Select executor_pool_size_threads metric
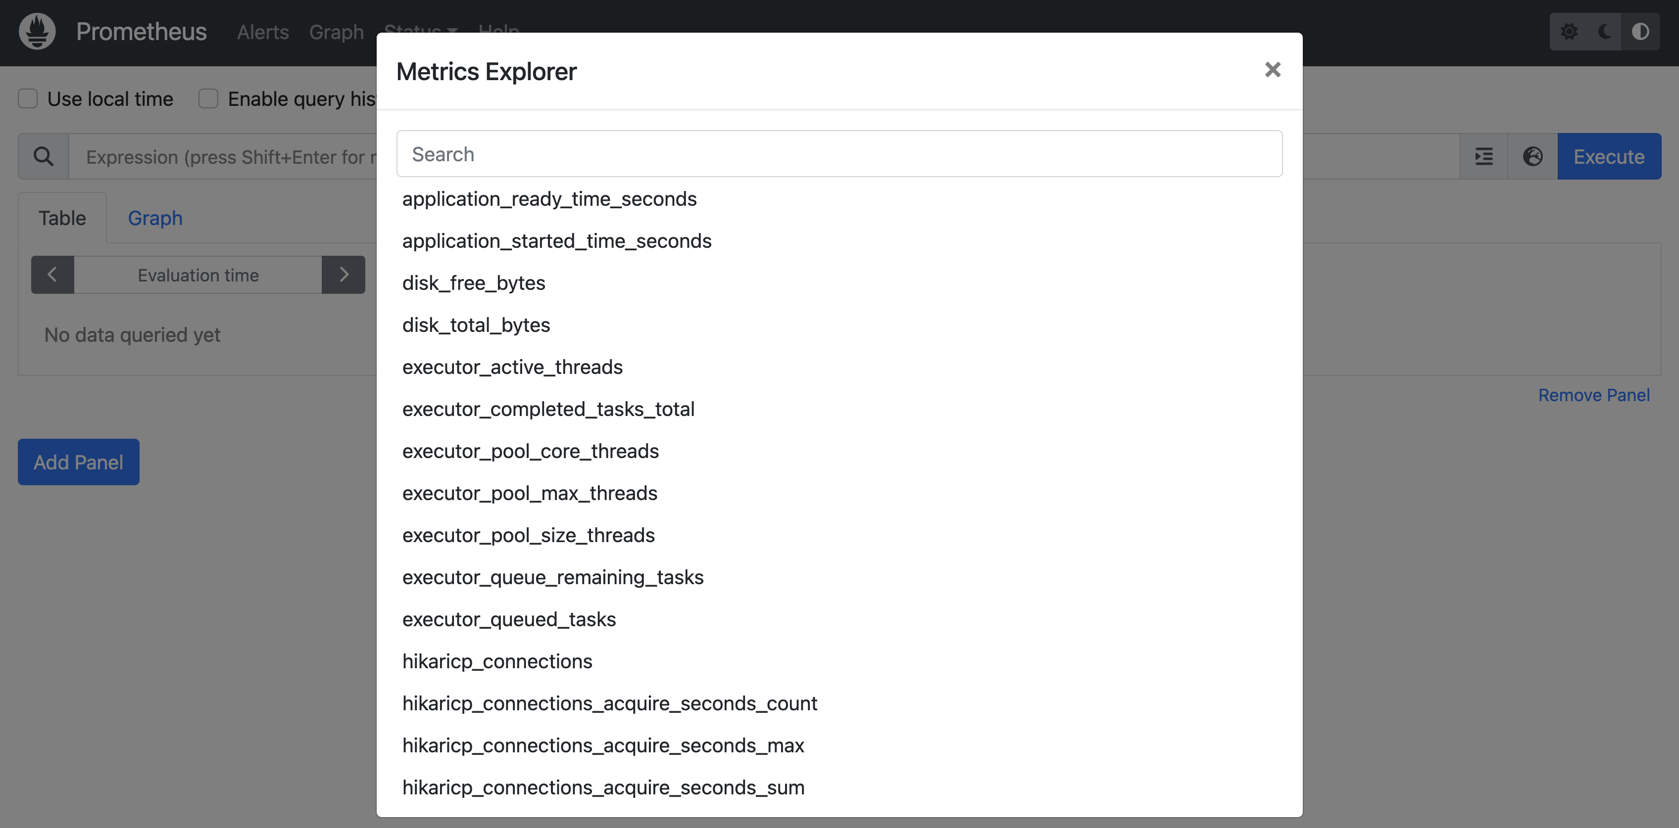The height and width of the screenshot is (828, 1679). pos(528,535)
